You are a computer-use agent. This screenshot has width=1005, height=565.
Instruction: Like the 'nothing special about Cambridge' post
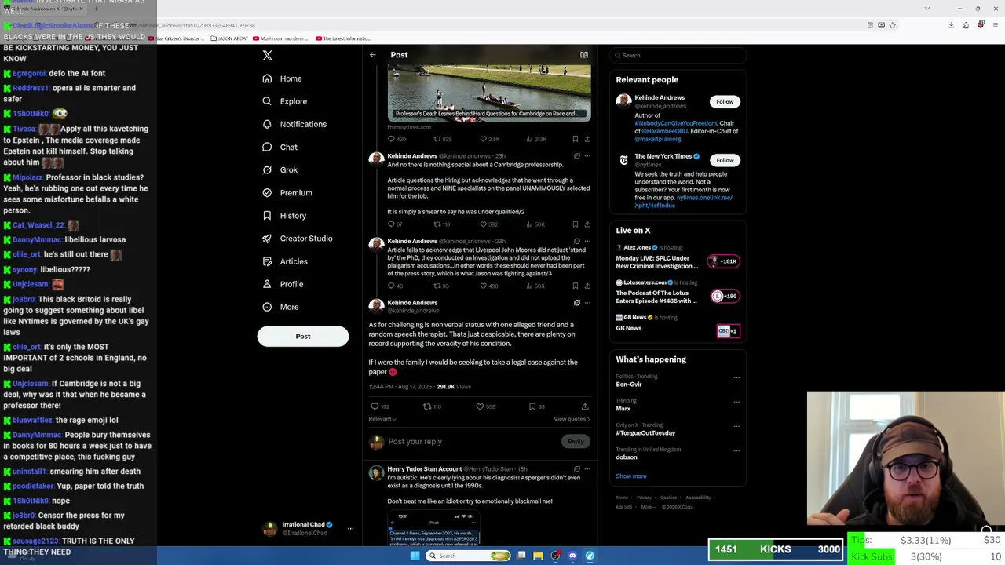[483, 224]
